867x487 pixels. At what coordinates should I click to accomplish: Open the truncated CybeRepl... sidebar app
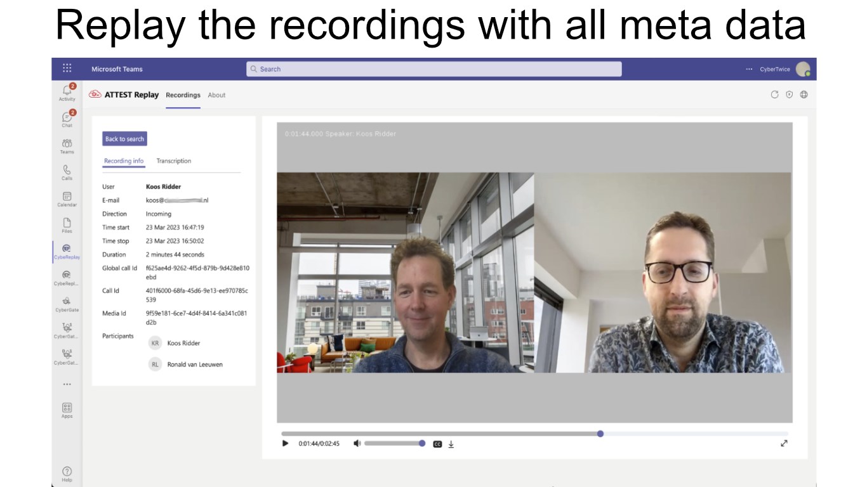(67, 278)
